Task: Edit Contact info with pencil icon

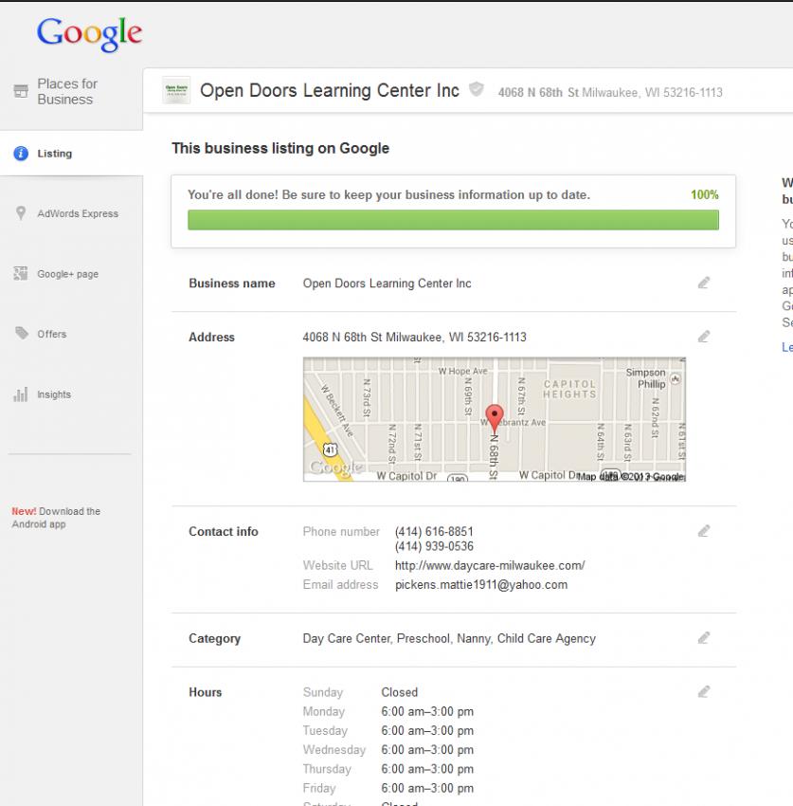Action: pyautogui.click(x=704, y=531)
